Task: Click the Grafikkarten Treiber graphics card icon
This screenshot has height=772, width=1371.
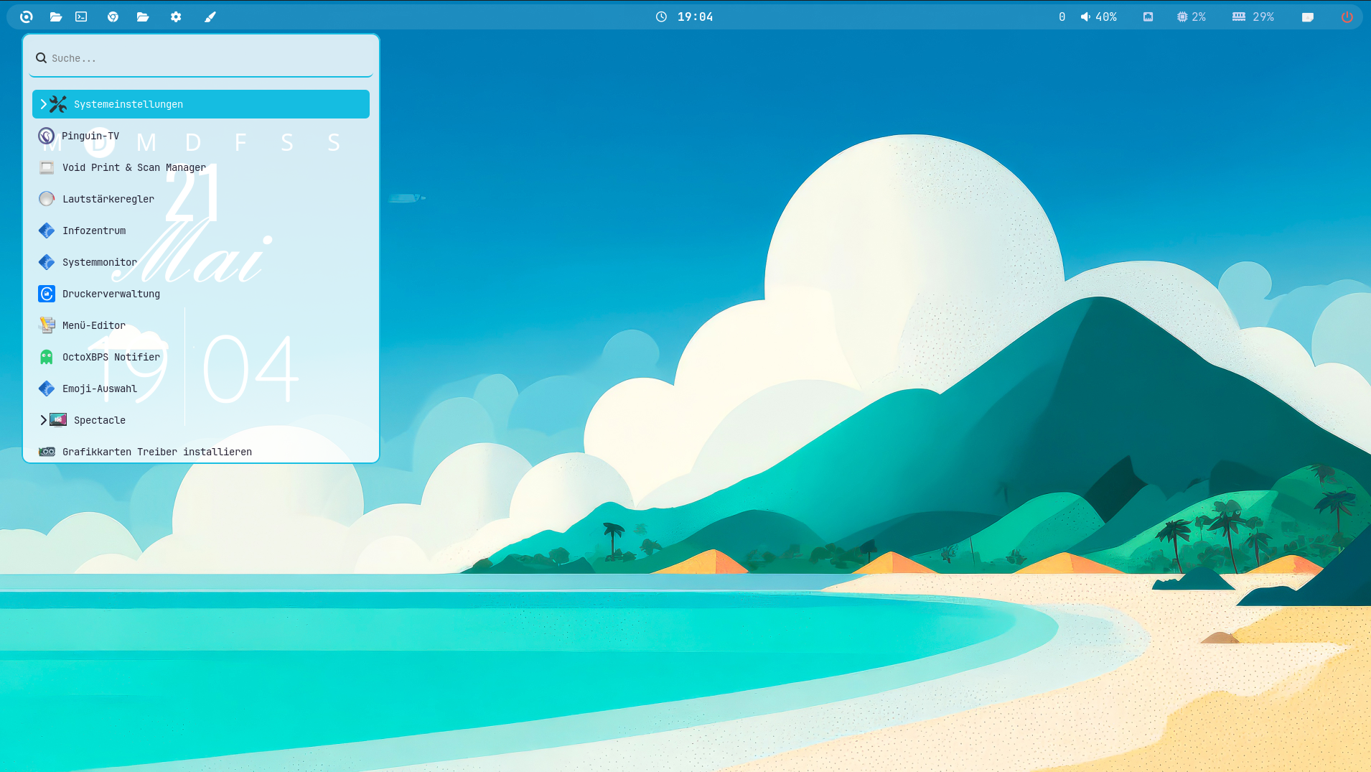Action: pyautogui.click(x=47, y=452)
